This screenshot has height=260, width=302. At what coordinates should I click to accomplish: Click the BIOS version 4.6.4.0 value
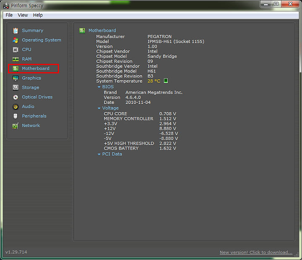(133, 97)
